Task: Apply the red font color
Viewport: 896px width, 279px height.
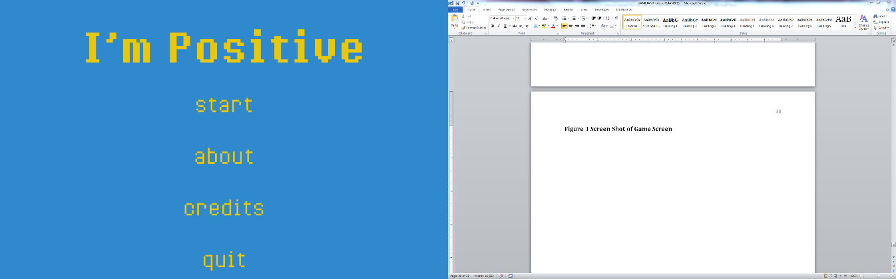Action: pos(553,26)
